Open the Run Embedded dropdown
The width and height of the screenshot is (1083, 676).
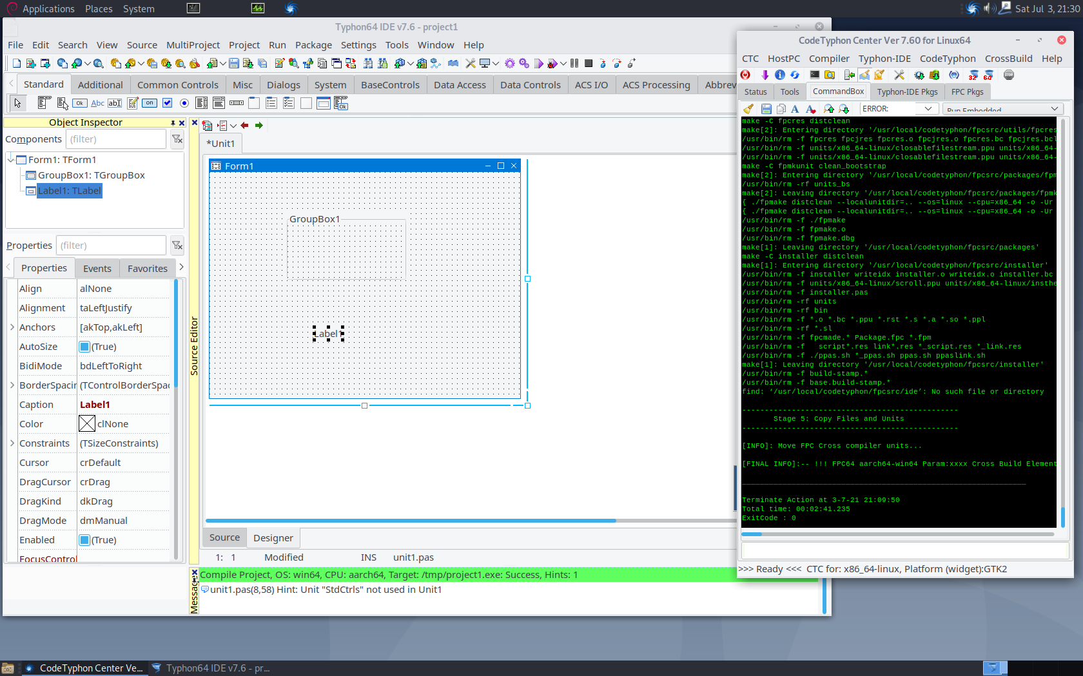tap(1055, 109)
